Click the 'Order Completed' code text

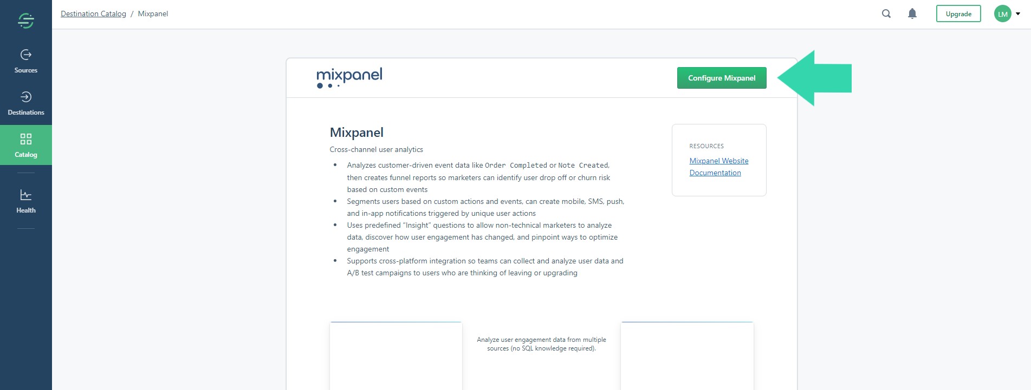pyautogui.click(x=516, y=166)
